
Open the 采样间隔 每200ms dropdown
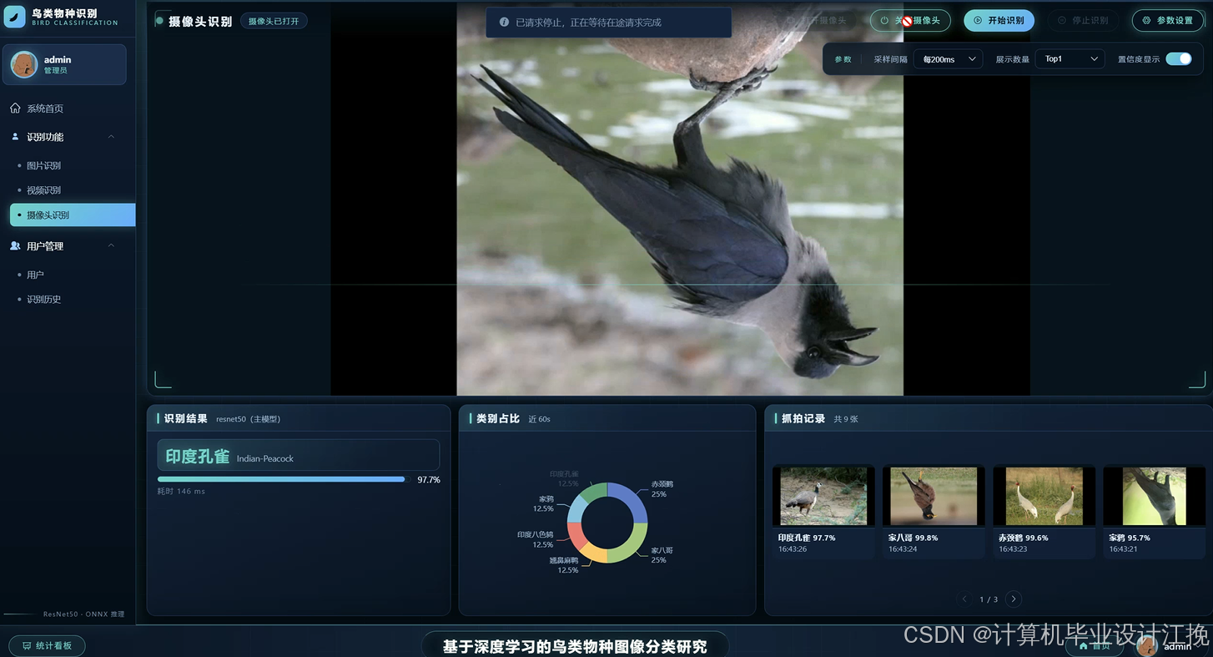(x=949, y=59)
